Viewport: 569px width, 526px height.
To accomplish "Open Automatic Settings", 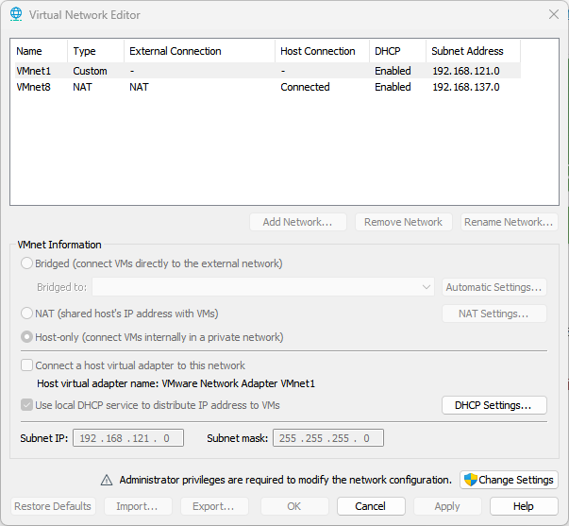I will pos(494,287).
